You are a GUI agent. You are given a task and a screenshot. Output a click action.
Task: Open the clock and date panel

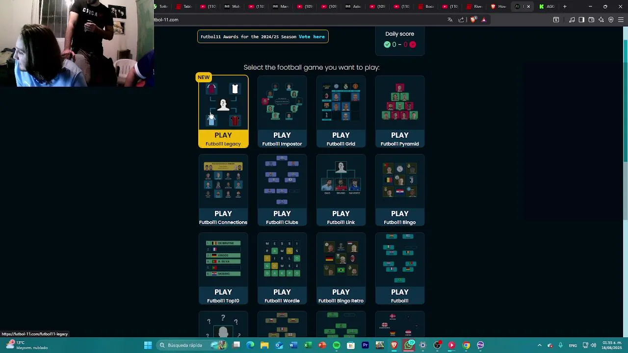point(612,345)
